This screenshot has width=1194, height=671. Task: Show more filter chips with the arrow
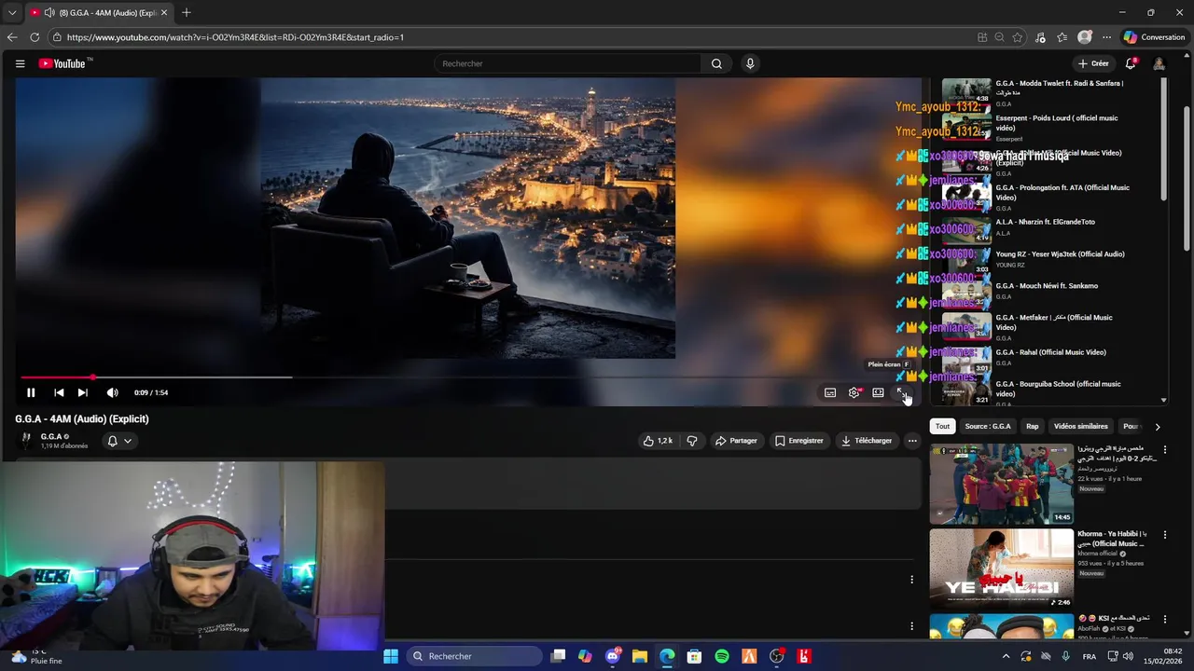coord(1158,427)
